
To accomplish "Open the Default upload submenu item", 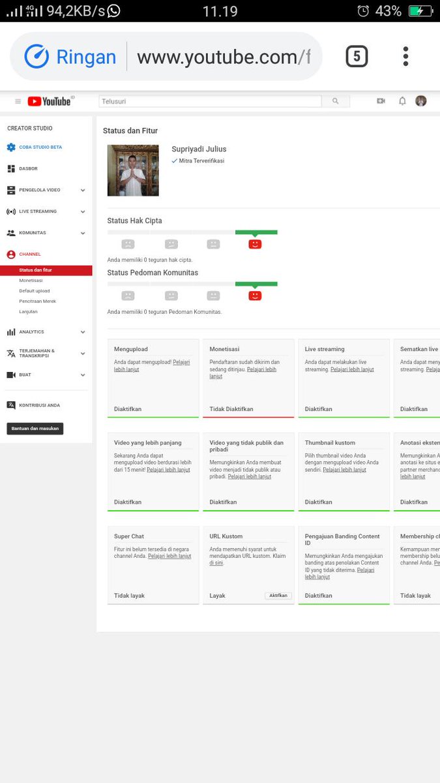I will (x=35, y=291).
